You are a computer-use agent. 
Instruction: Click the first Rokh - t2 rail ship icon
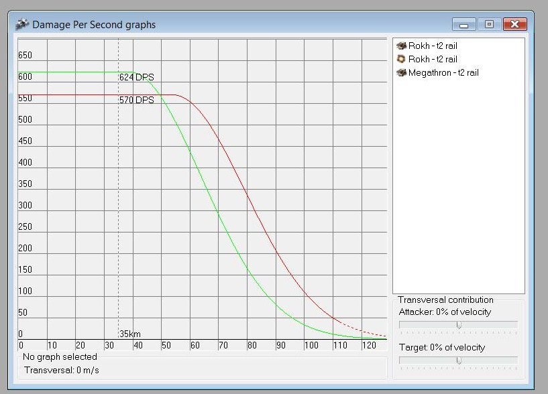coord(401,46)
